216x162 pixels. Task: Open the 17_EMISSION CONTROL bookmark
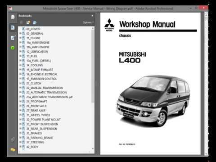pyautogui.click(x=42, y=79)
